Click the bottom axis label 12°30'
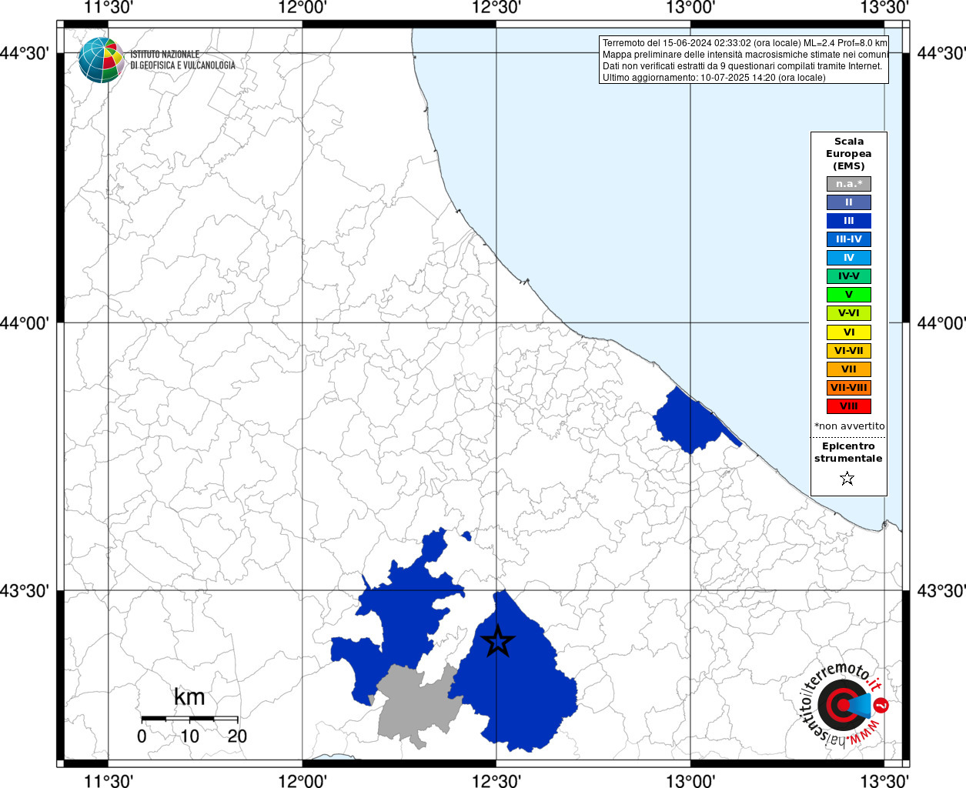 pos(496,780)
